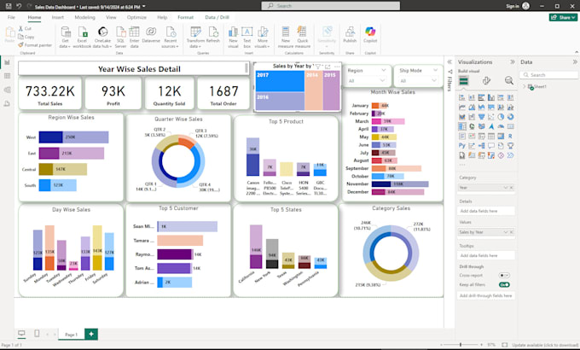Open the Analytics magnifier tab
This screenshot has height=350, width=580.
[509, 80]
